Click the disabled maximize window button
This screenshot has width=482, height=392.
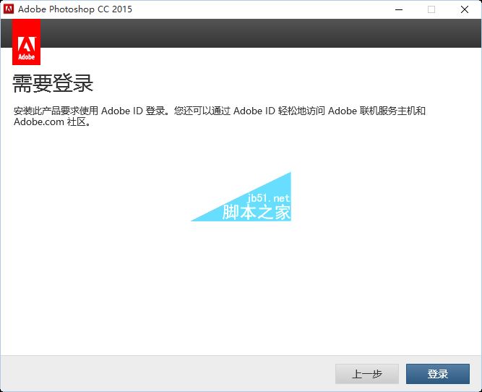[431, 9]
